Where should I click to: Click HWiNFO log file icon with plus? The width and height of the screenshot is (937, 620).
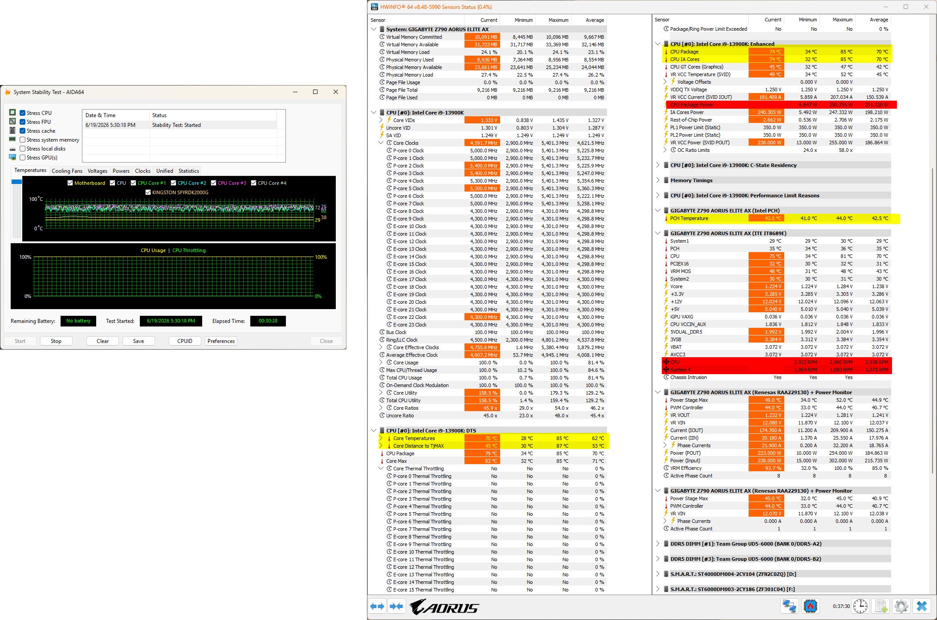pyautogui.click(x=881, y=606)
